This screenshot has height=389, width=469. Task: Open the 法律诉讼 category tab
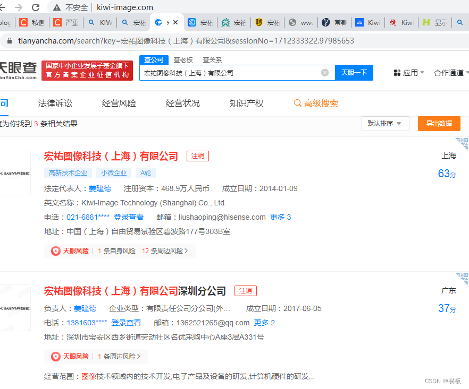(x=55, y=103)
